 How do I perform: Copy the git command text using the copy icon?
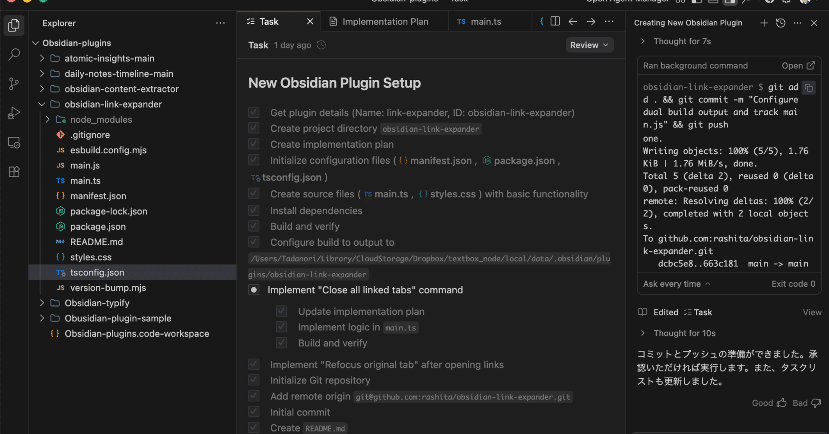point(809,87)
